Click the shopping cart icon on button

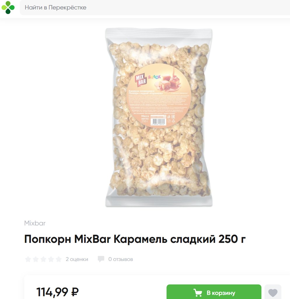tap(198, 293)
